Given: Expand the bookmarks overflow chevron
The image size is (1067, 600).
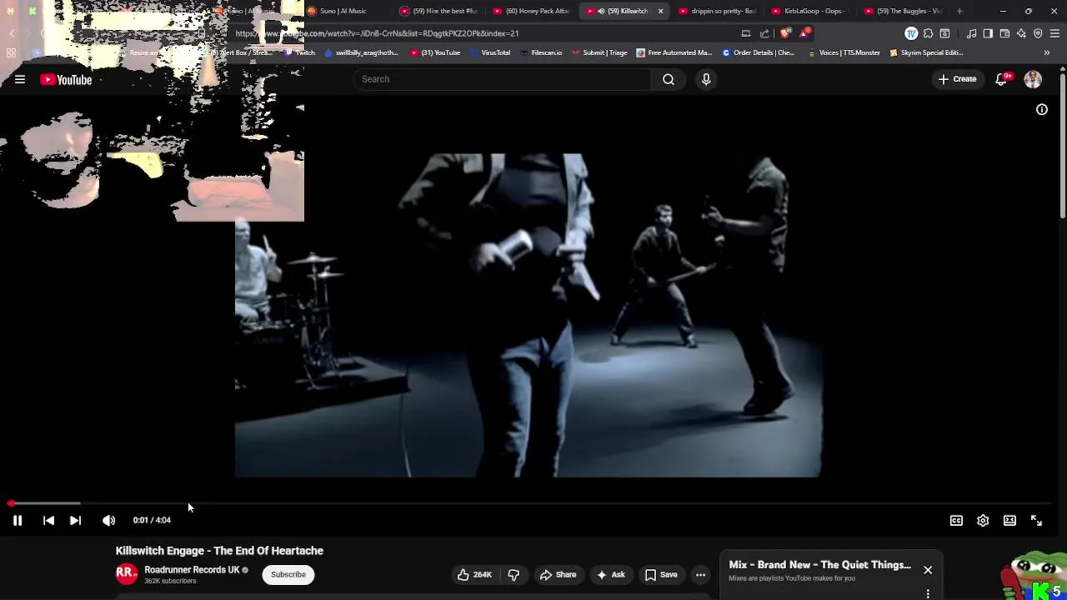Looking at the screenshot, I should [x=1046, y=52].
